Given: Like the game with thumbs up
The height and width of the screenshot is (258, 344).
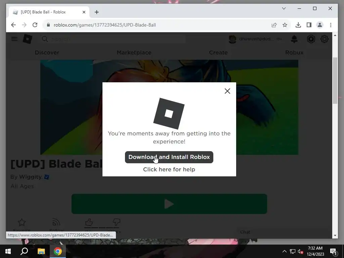Looking at the screenshot, I should (89, 222).
